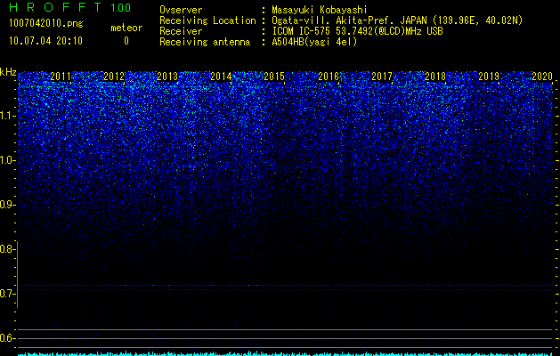
Task: Click the 1.1 frequency axis label
Action: tap(6, 116)
